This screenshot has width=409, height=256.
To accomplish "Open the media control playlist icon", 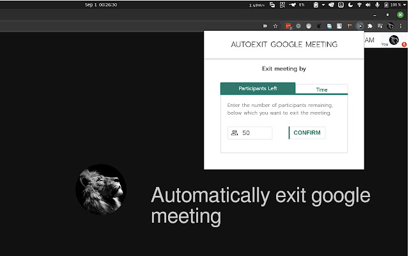I will click(x=380, y=26).
